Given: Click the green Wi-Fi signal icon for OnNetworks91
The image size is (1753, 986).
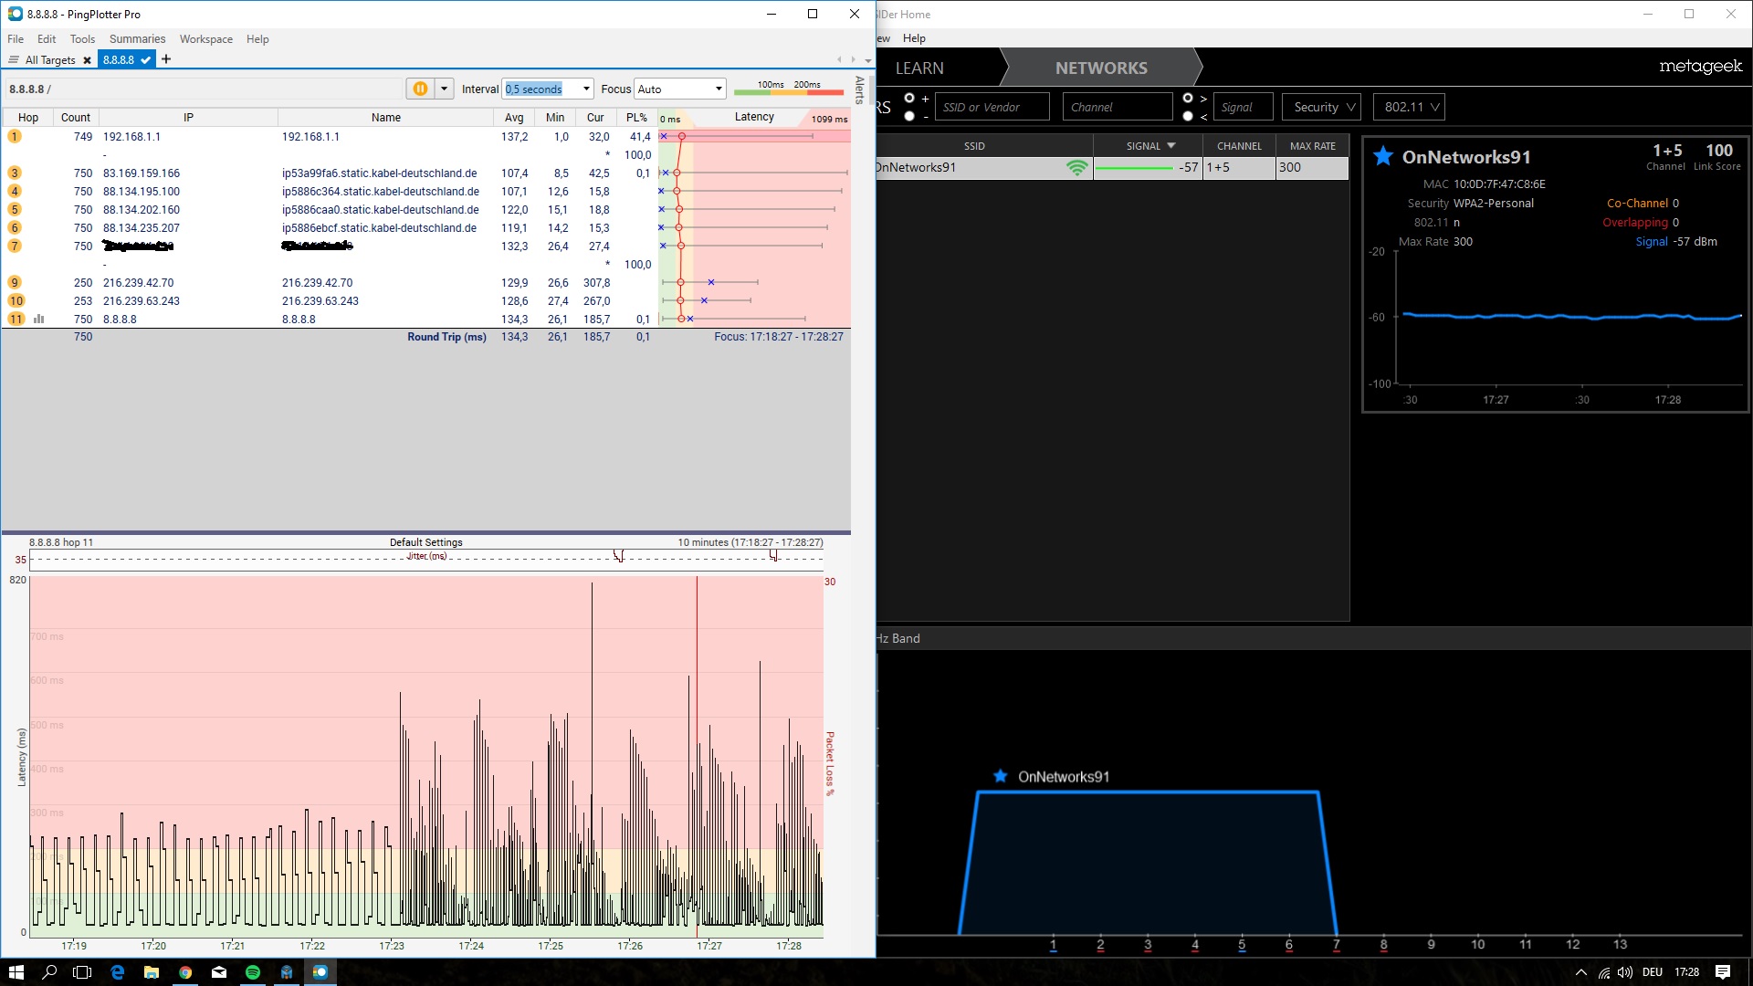Looking at the screenshot, I should 1077,167.
